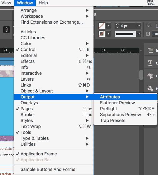Open Sample Buttons And Forms

[x=54, y=169]
